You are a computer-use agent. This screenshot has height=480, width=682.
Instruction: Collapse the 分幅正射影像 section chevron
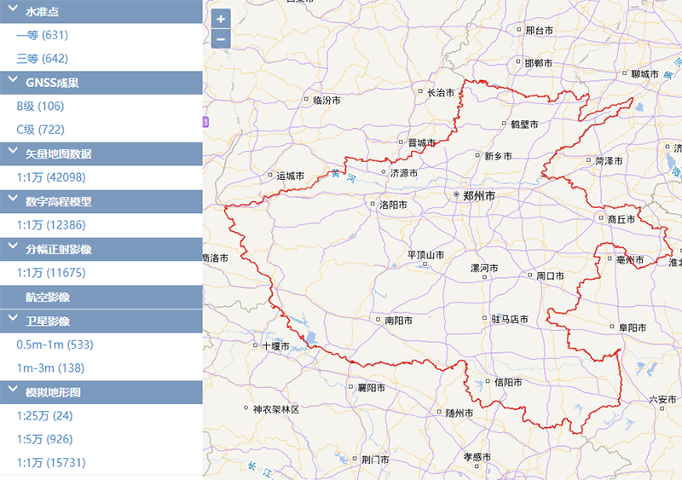(x=13, y=250)
